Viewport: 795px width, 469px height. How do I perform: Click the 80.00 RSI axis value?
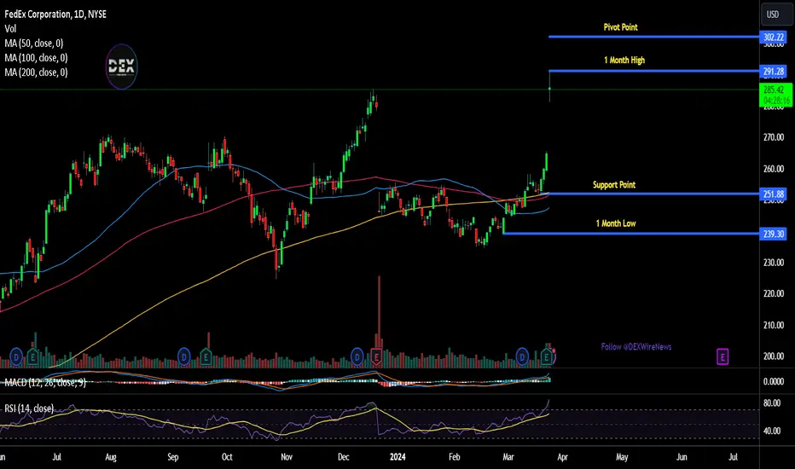[x=772, y=403]
